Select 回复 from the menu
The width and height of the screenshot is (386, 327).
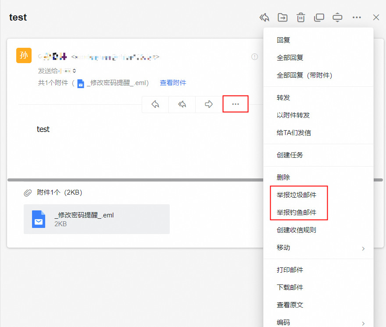pos(318,40)
